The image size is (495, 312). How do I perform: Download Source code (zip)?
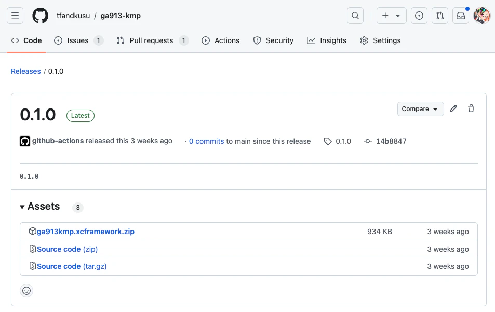tap(67, 249)
